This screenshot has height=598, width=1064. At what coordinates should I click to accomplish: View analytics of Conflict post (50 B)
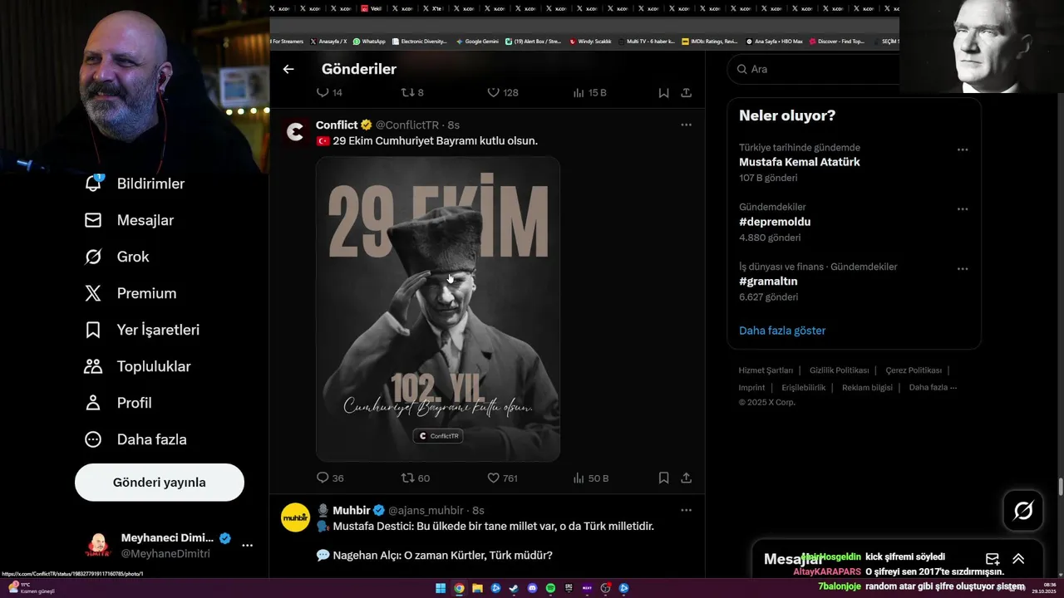[x=591, y=478]
